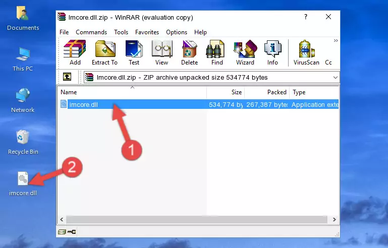Click the WinRAR title bar icon
This screenshot has width=388, height=248.
coord(62,17)
